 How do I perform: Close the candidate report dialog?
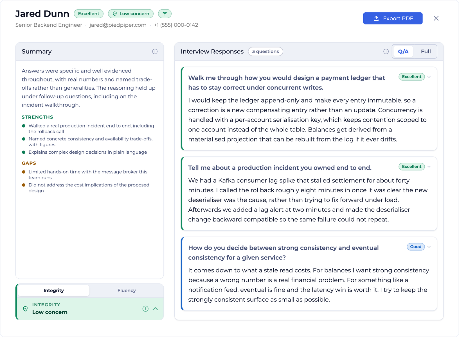point(436,18)
